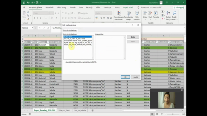Viewport: 207px width, 116px height.
Task: Open the Data column filter dropdown
Action: (x=31, y=42)
